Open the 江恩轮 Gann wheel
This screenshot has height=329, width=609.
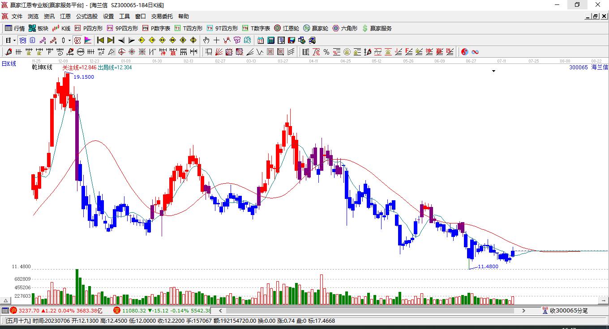tap(287, 28)
